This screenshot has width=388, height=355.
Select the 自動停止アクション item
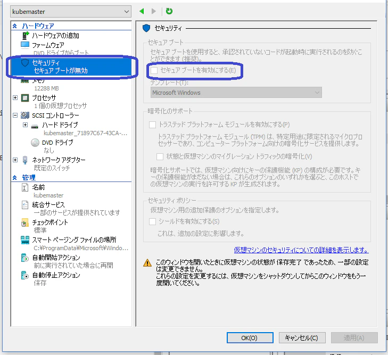pos(56,275)
